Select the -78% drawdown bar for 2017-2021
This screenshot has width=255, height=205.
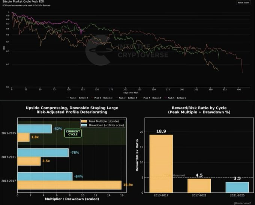point(43,152)
